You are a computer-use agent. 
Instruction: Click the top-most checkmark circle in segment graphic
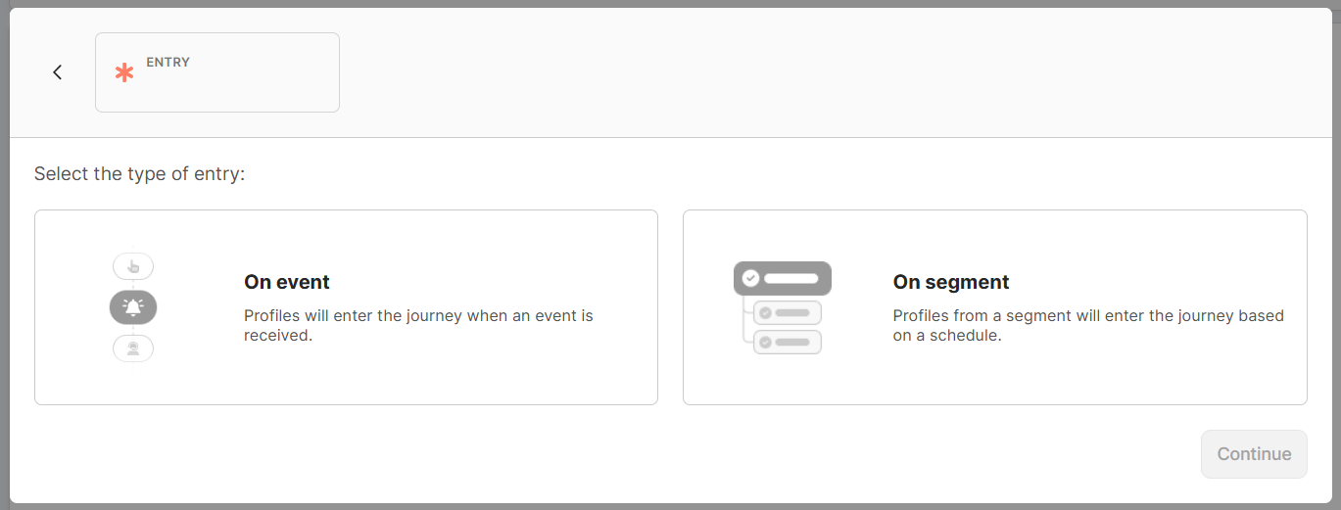click(x=750, y=278)
